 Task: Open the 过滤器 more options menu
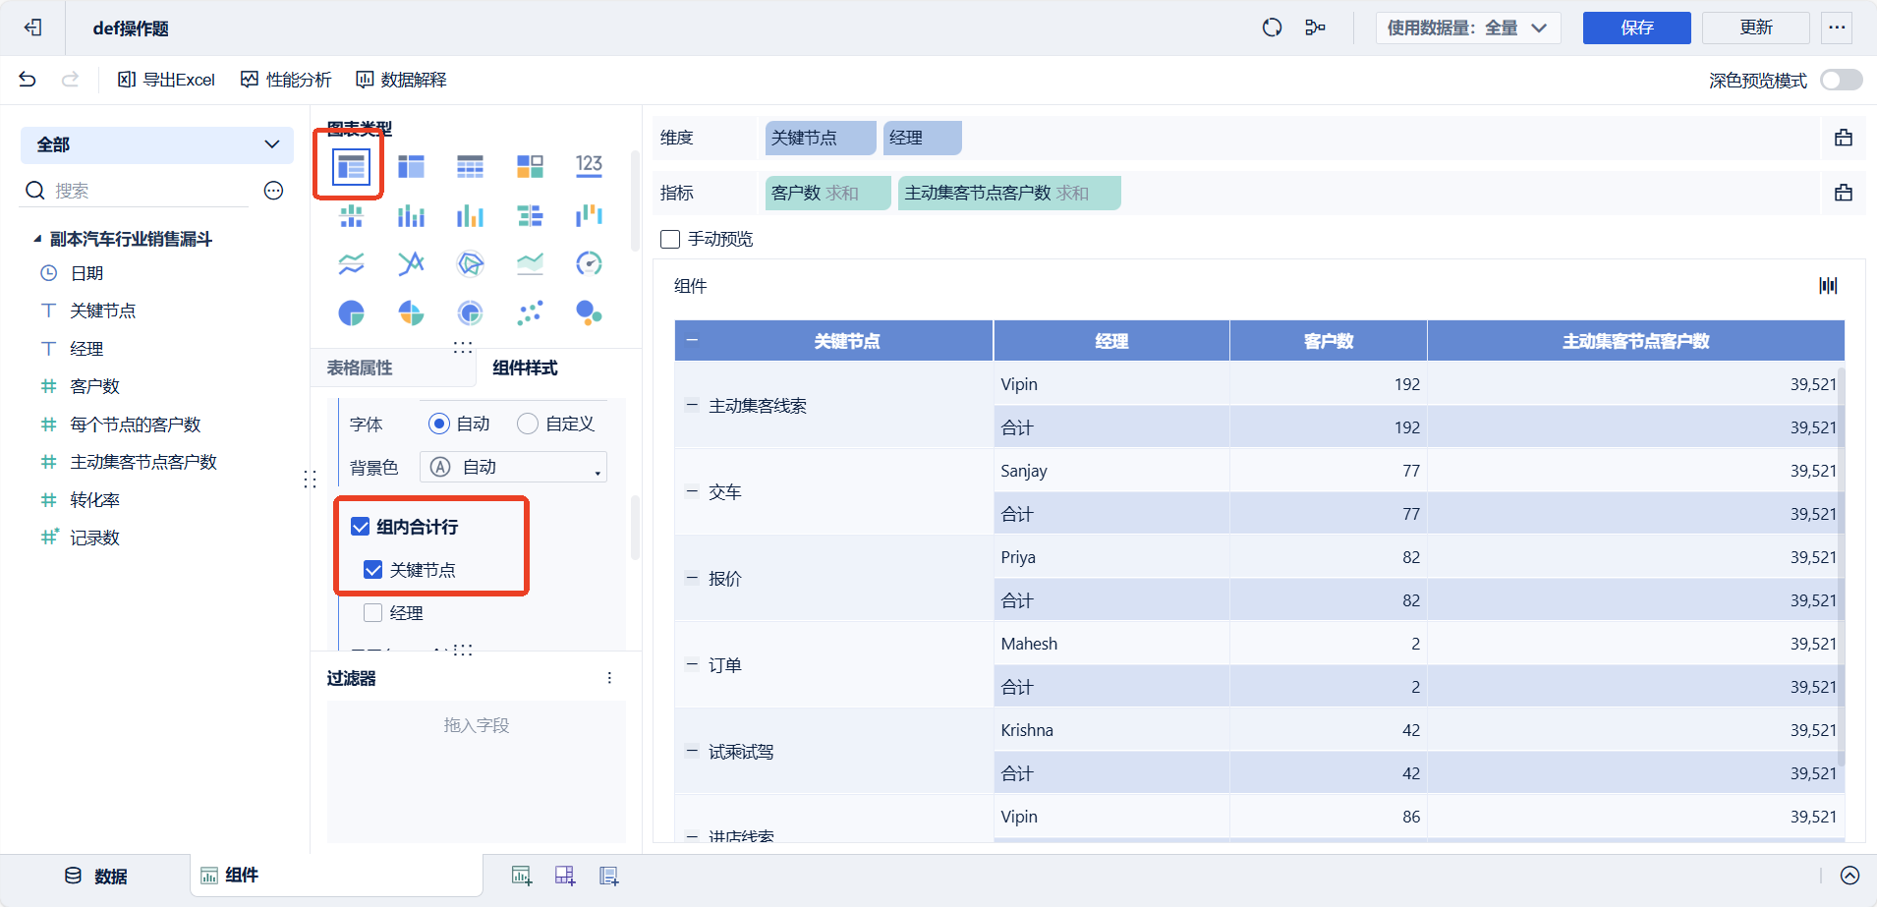point(609,678)
